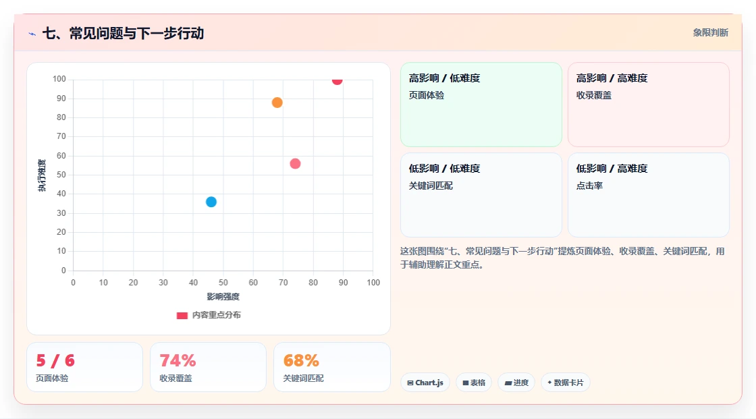Viewport: 756px width, 419px height.
Task: Click the 表格 tag chip
Action: point(474,383)
